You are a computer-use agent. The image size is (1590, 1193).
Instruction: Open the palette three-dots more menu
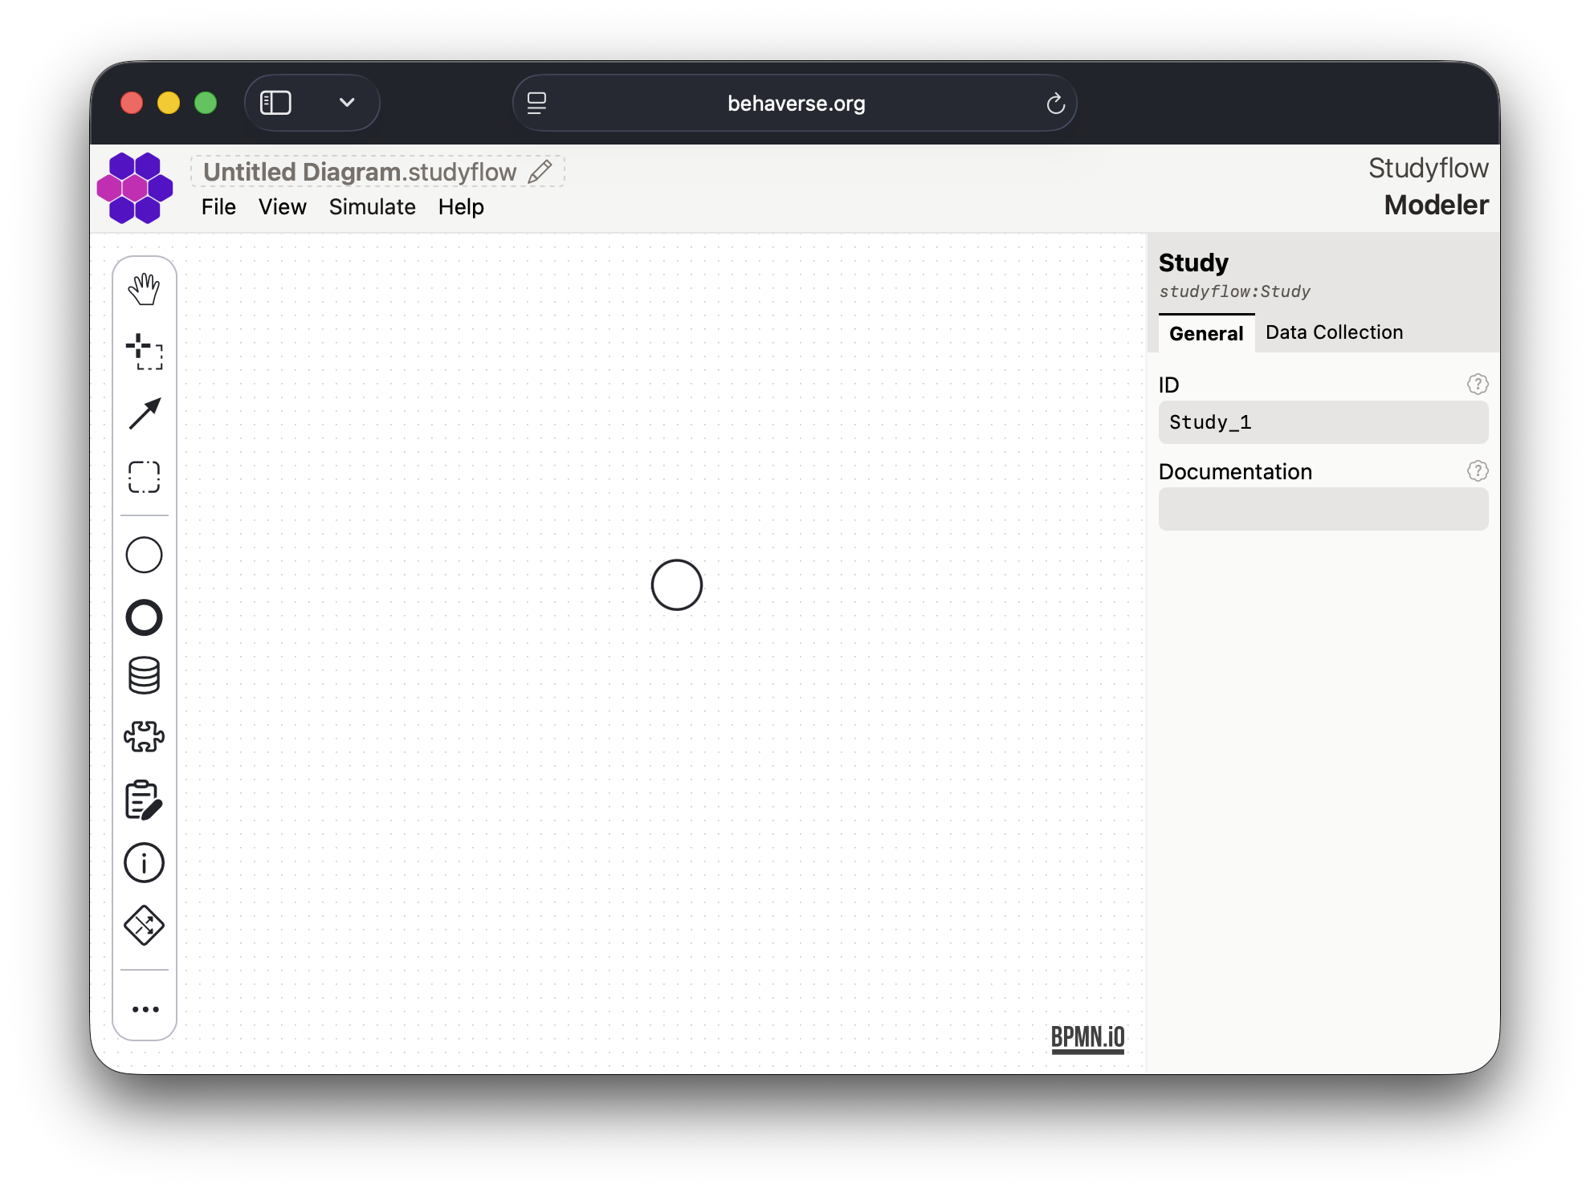click(145, 1009)
